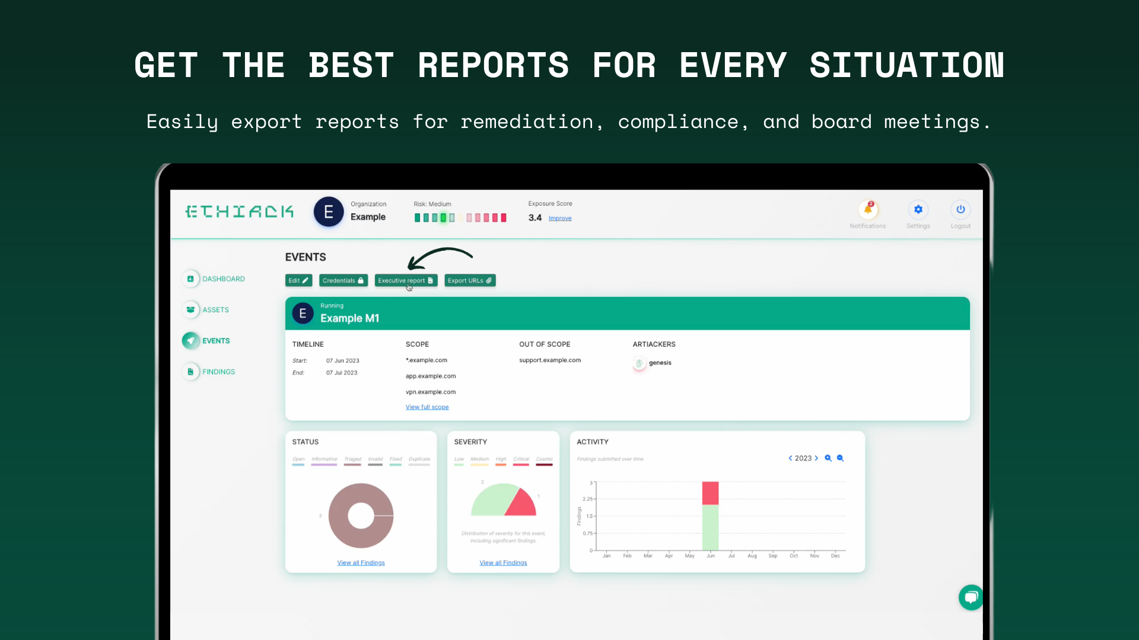Go to previous year in Activity chart
Screen dimensions: 1139x640
coord(790,458)
